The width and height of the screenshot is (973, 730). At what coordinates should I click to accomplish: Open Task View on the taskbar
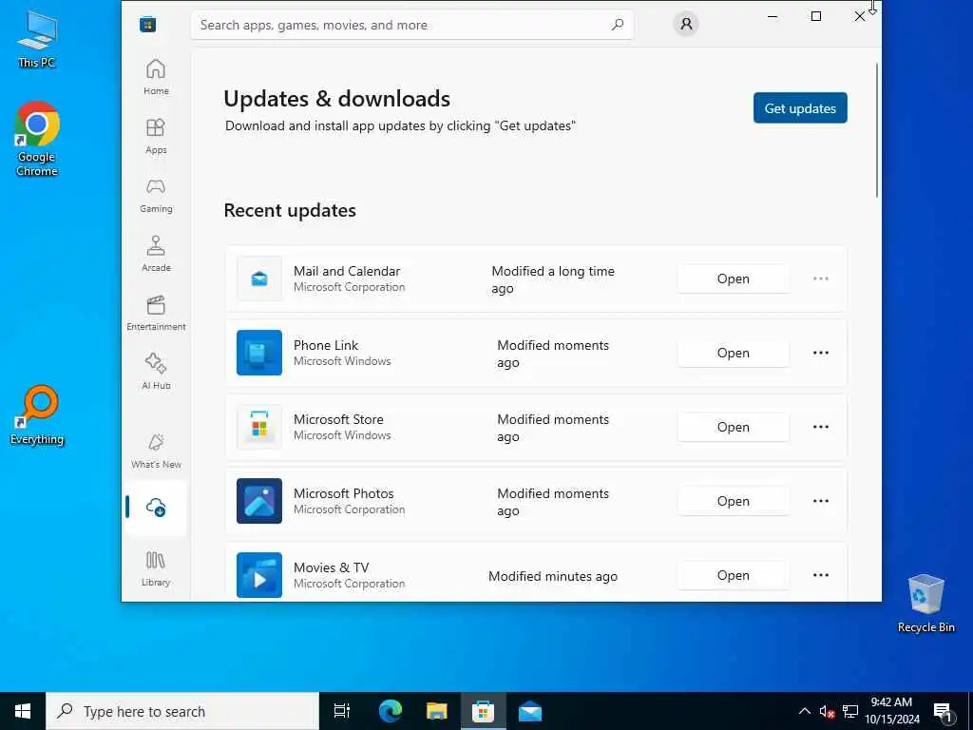pyautogui.click(x=342, y=711)
